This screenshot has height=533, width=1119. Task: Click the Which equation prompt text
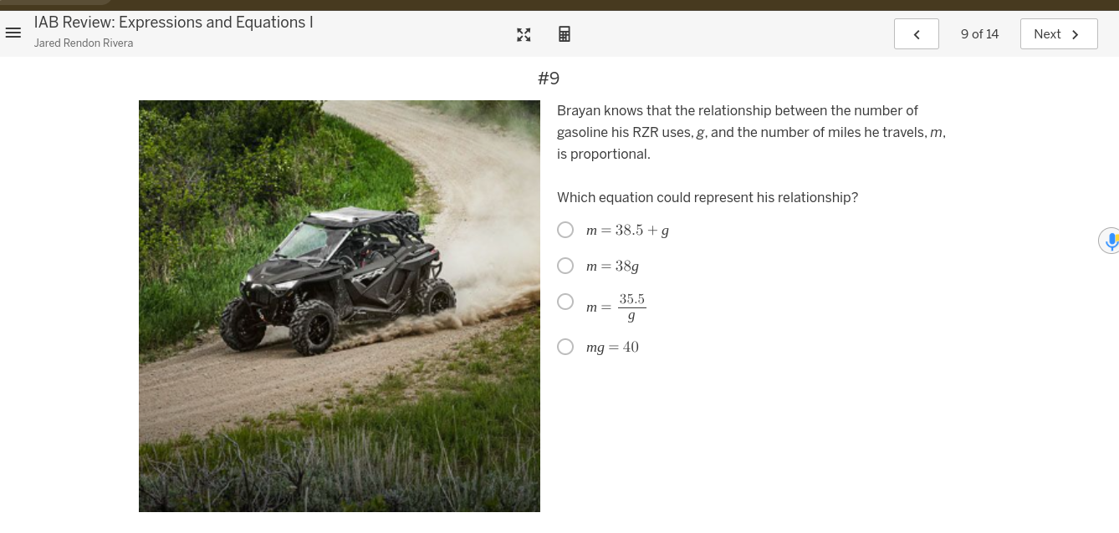click(708, 197)
